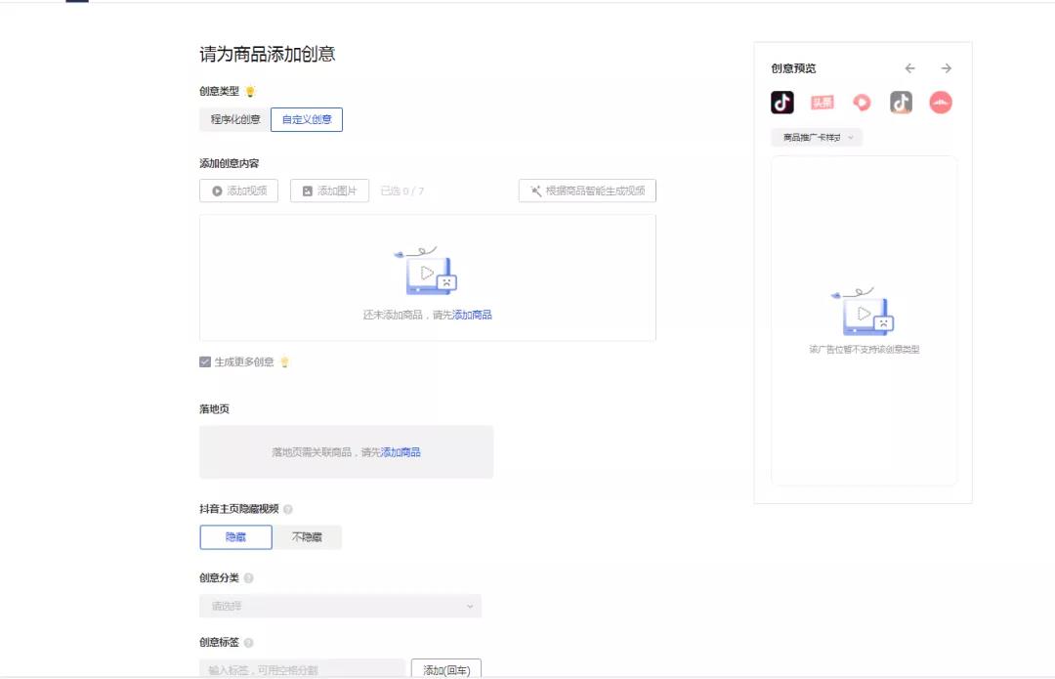The image size is (1055, 679).
Task: Toggle the 生成更多创意 checkbox
Action: click(205, 361)
